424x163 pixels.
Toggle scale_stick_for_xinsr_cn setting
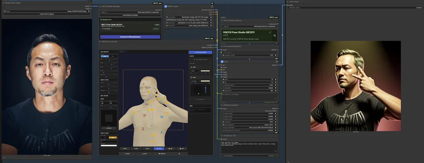[x=249, y=130]
